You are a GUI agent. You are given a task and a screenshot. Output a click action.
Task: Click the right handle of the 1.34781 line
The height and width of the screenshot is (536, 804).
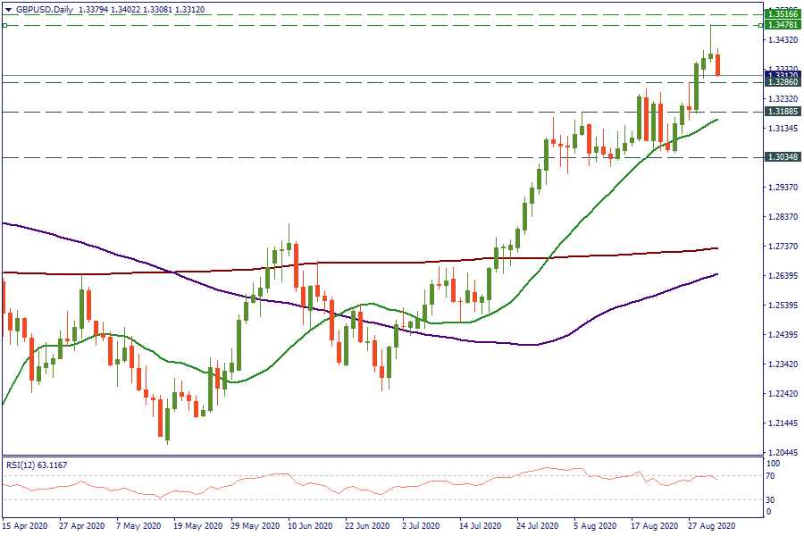(760, 26)
